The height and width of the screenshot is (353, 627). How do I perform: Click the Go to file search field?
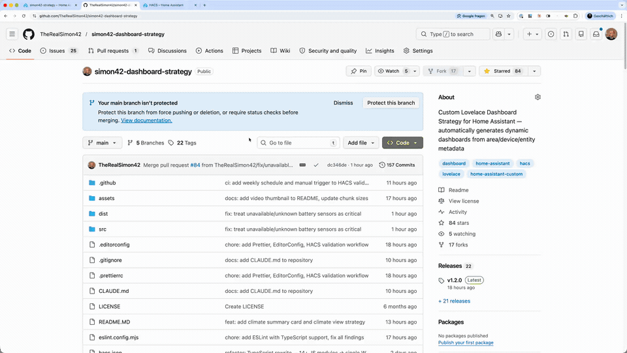(x=298, y=143)
